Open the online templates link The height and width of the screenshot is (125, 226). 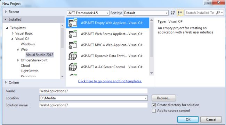tap(110, 81)
